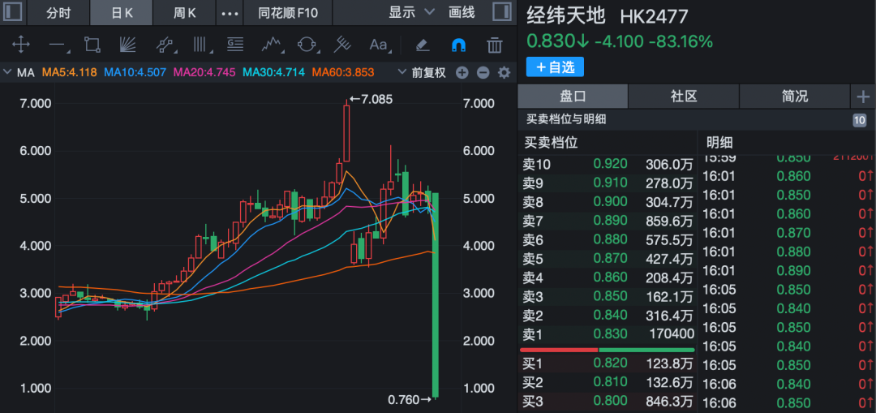The height and width of the screenshot is (413, 876).
Task: Click the trash delete drawings icon
Action: pyautogui.click(x=495, y=45)
